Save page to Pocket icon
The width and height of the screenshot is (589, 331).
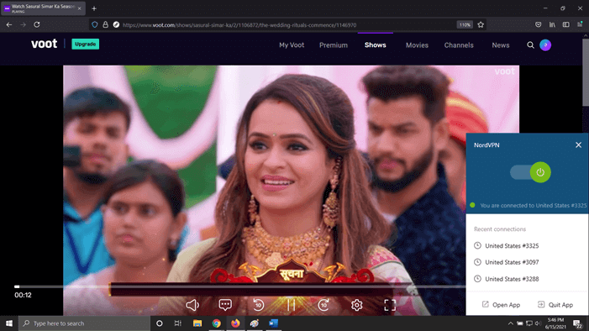click(539, 25)
